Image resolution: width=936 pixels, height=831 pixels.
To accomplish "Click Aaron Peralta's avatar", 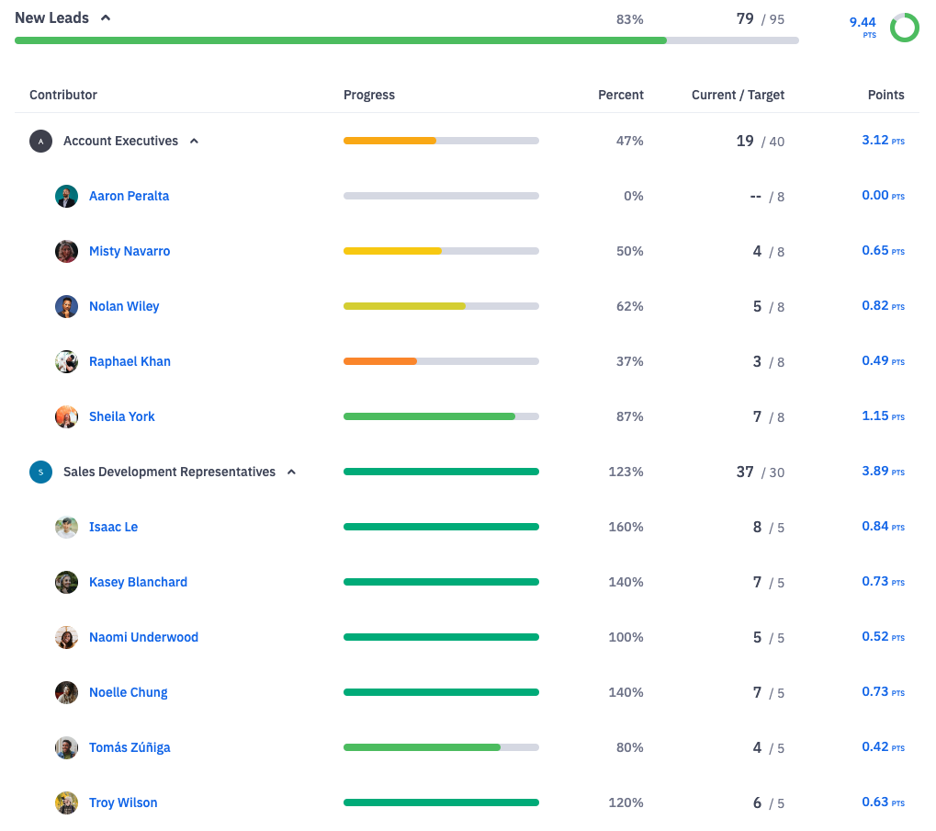I will click(66, 196).
